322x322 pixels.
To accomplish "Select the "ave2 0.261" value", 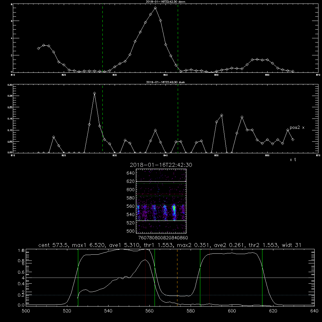I will [x=229, y=245].
